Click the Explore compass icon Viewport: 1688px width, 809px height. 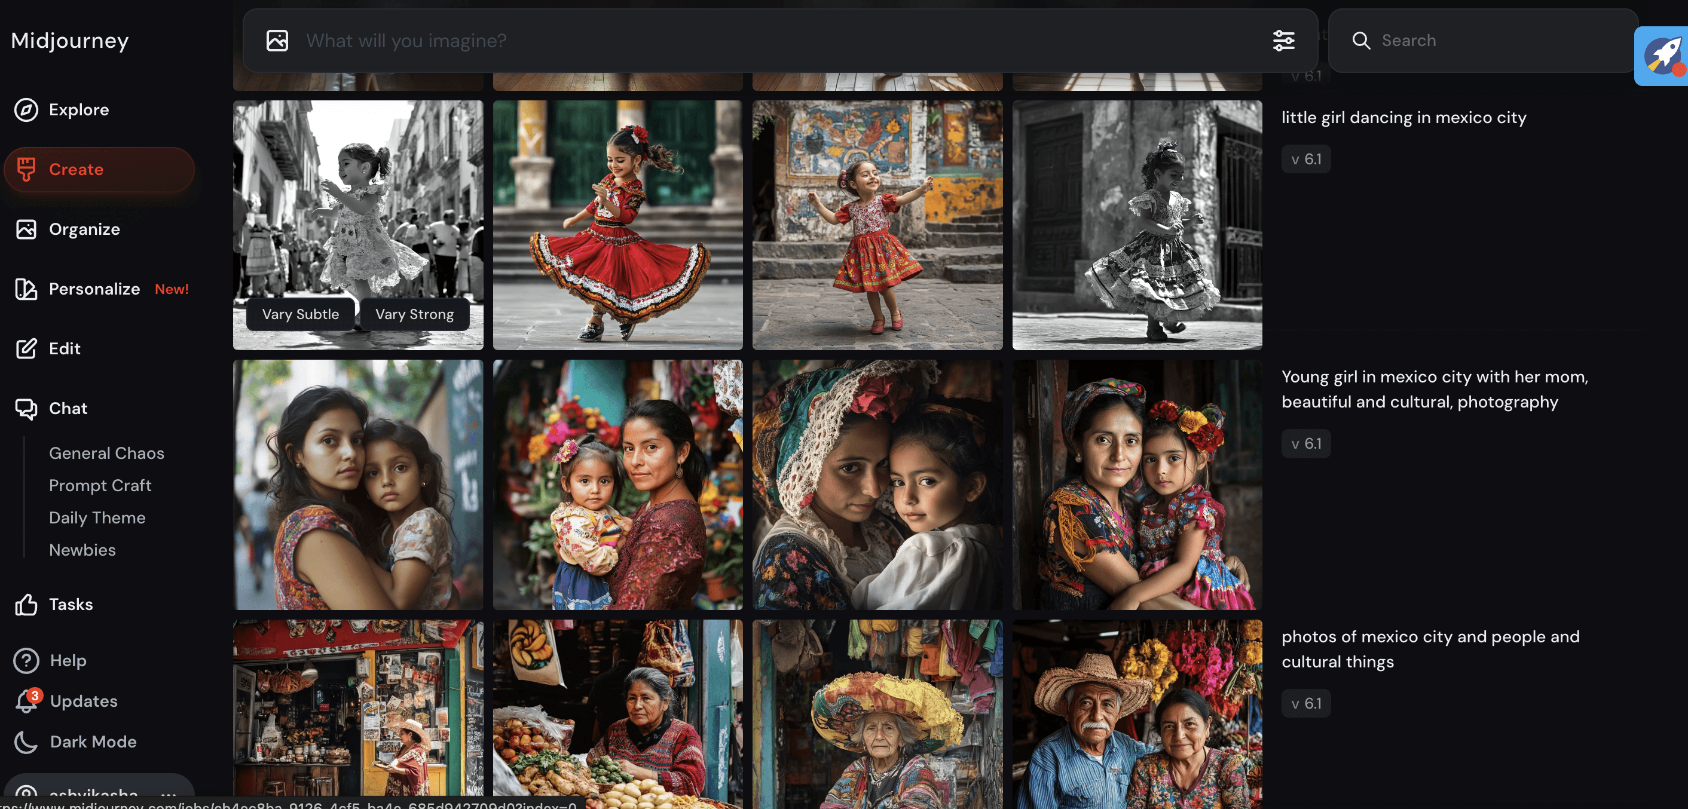point(26,109)
